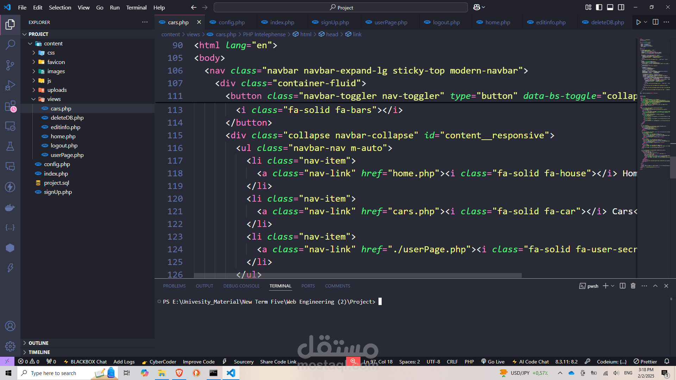Click the remote window indicator in status bar

point(7,361)
